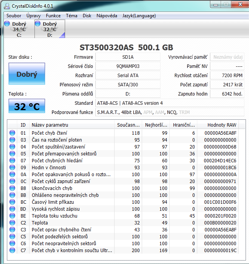Click the status orb for disk C:

7,24
